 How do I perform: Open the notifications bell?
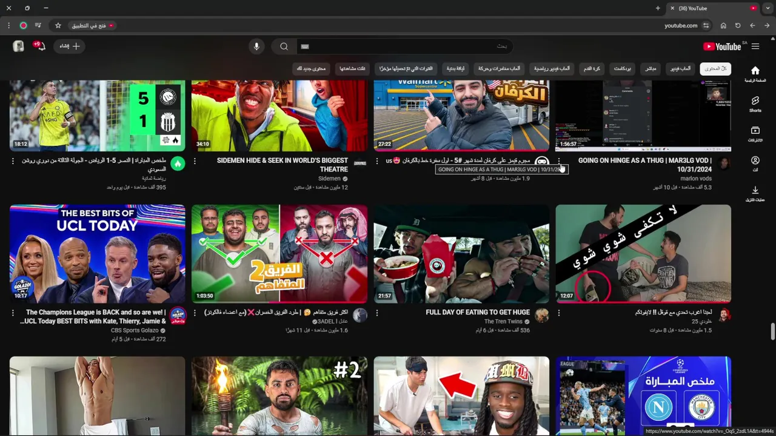40,46
